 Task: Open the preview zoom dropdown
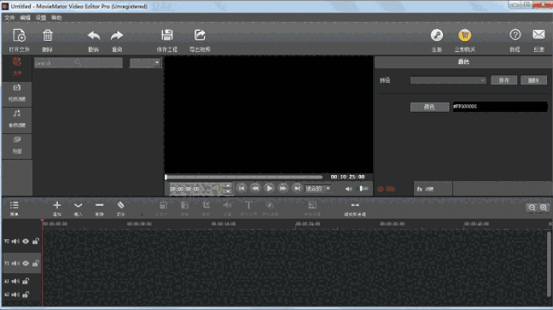click(x=318, y=189)
